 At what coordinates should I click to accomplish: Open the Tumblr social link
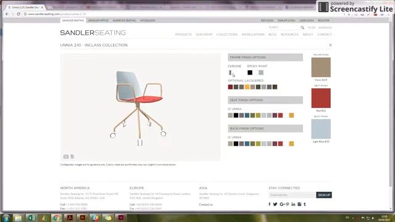pos(305,204)
